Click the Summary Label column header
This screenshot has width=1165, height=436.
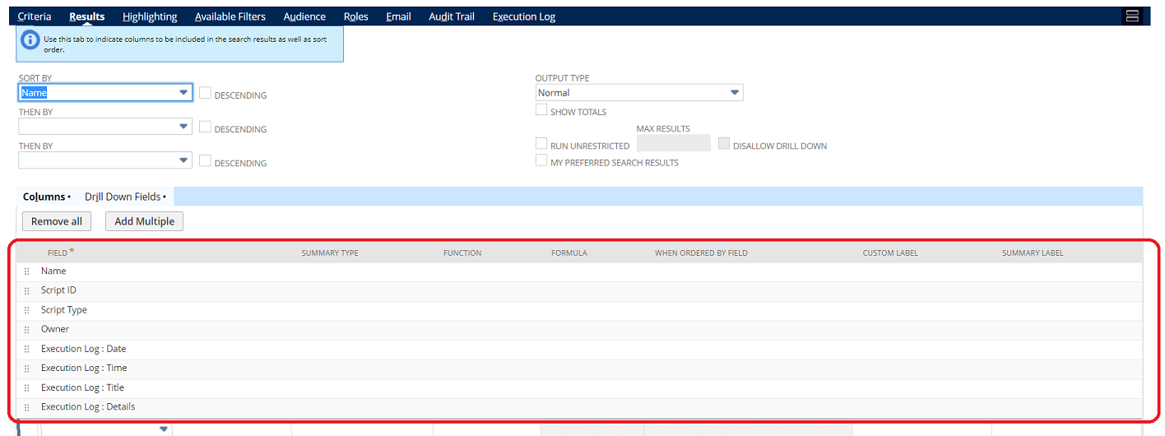click(x=1033, y=253)
